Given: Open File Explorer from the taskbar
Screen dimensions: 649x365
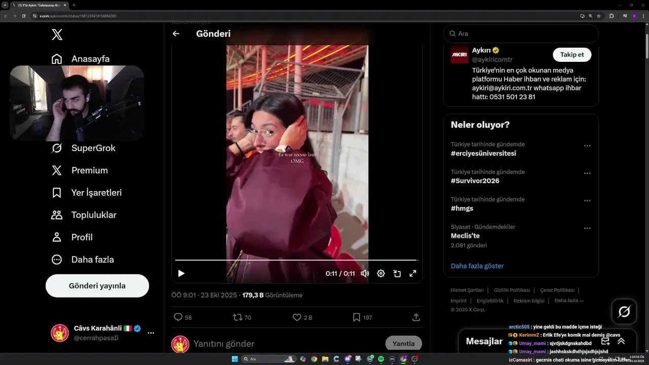Looking at the screenshot, I should pyautogui.click(x=325, y=359).
